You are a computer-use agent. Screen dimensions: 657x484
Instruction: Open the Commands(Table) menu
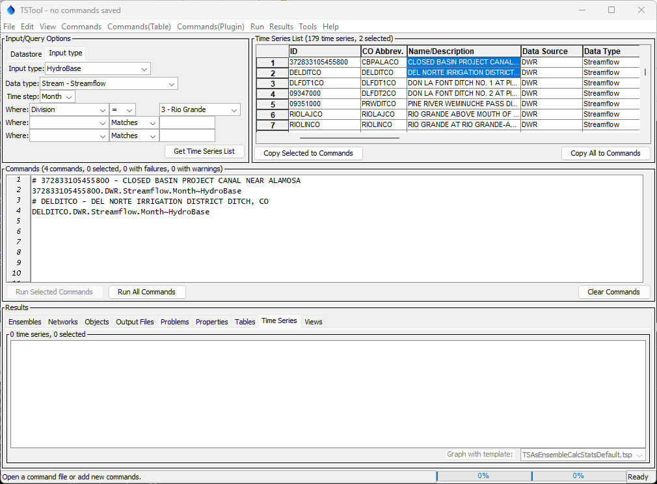click(139, 27)
